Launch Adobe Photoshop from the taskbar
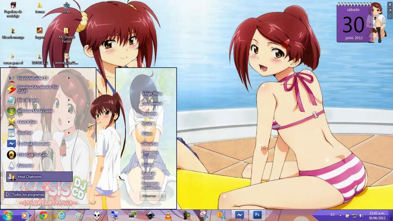393x221 pixels. (x=257, y=215)
